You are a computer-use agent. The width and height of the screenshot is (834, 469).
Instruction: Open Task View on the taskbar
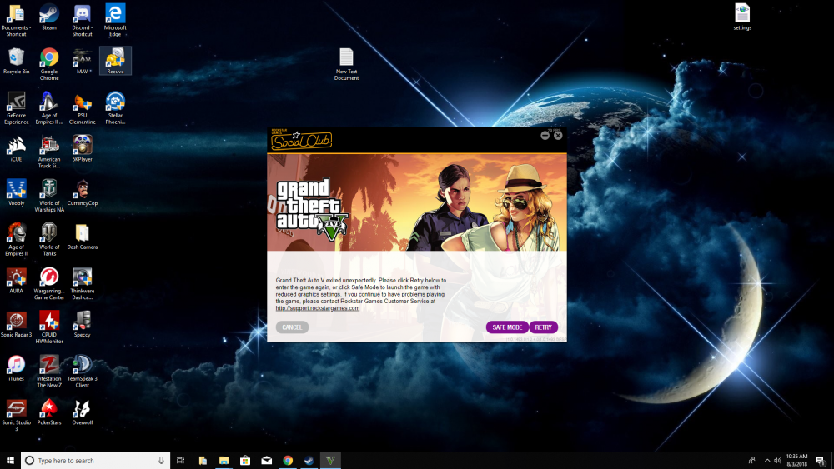coord(180,461)
